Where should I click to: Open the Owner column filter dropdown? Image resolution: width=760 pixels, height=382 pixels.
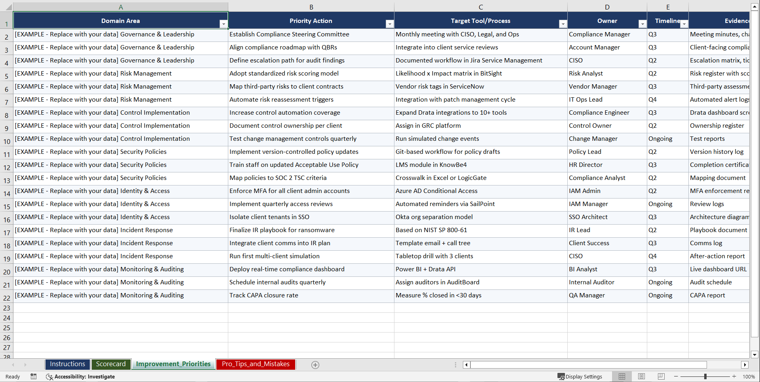[x=642, y=24]
